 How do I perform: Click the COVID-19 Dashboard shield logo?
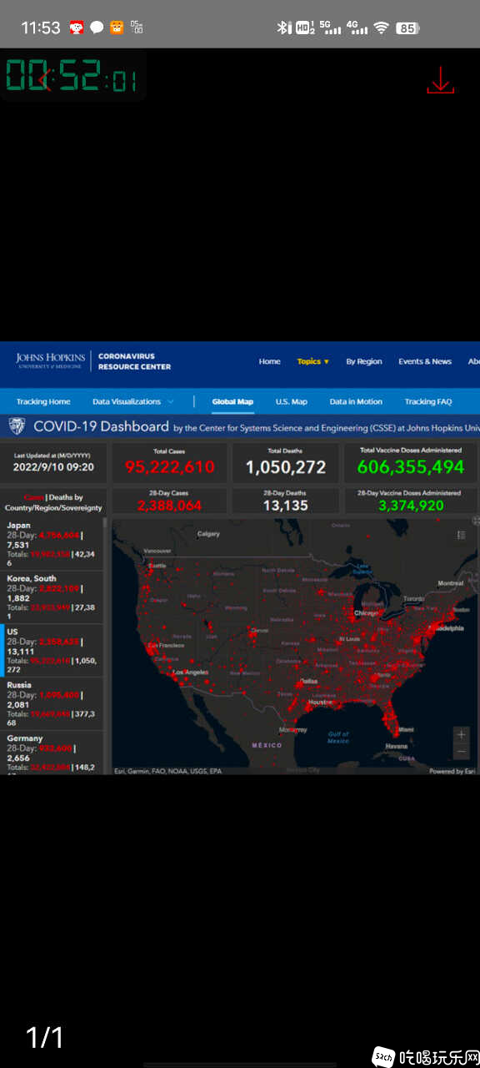(16, 426)
